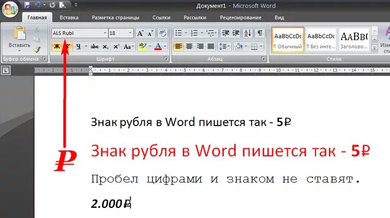Redo the last action

[x=52, y=5]
